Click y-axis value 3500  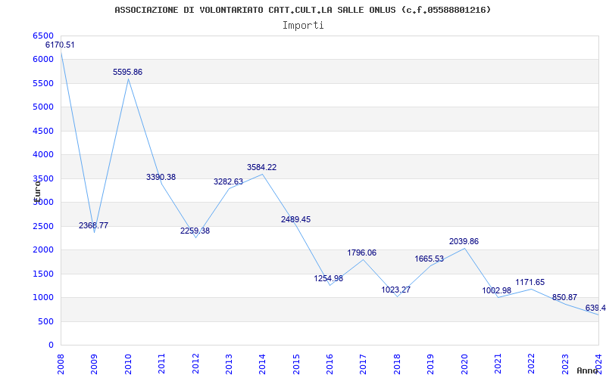pyautogui.click(x=43, y=178)
